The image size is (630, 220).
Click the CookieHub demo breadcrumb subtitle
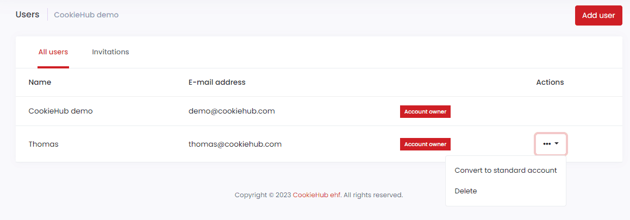coord(86,15)
